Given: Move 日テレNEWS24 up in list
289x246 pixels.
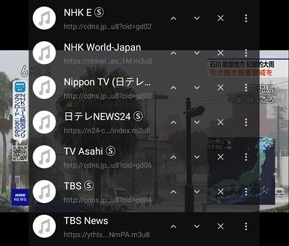Looking at the screenshot, I should click(x=173, y=122).
